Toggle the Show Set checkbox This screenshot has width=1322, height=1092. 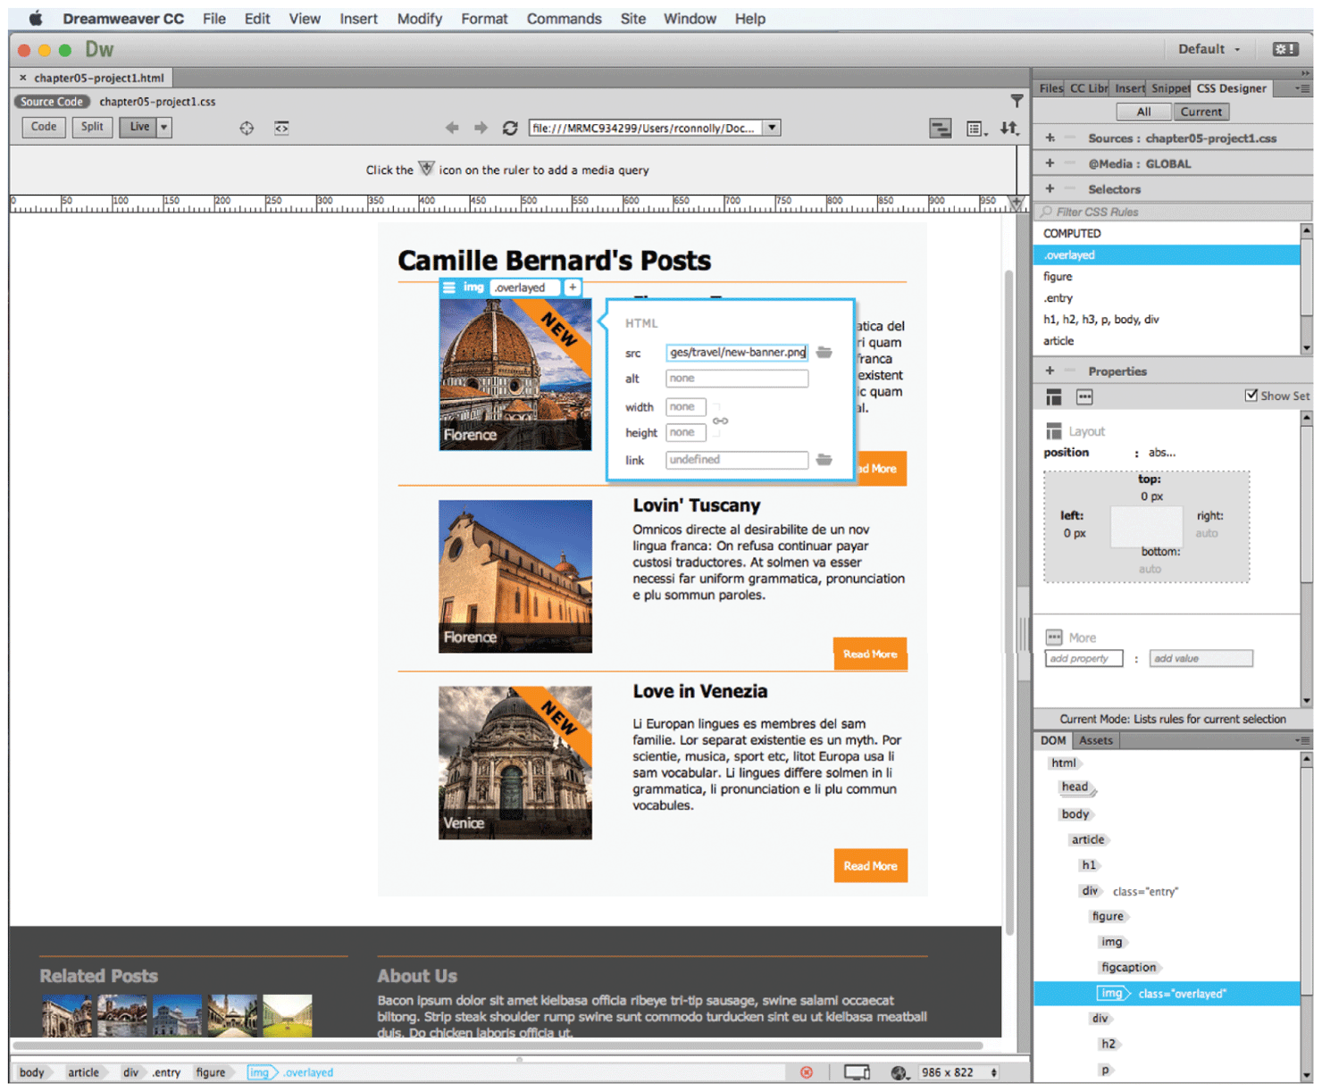coord(1251,396)
